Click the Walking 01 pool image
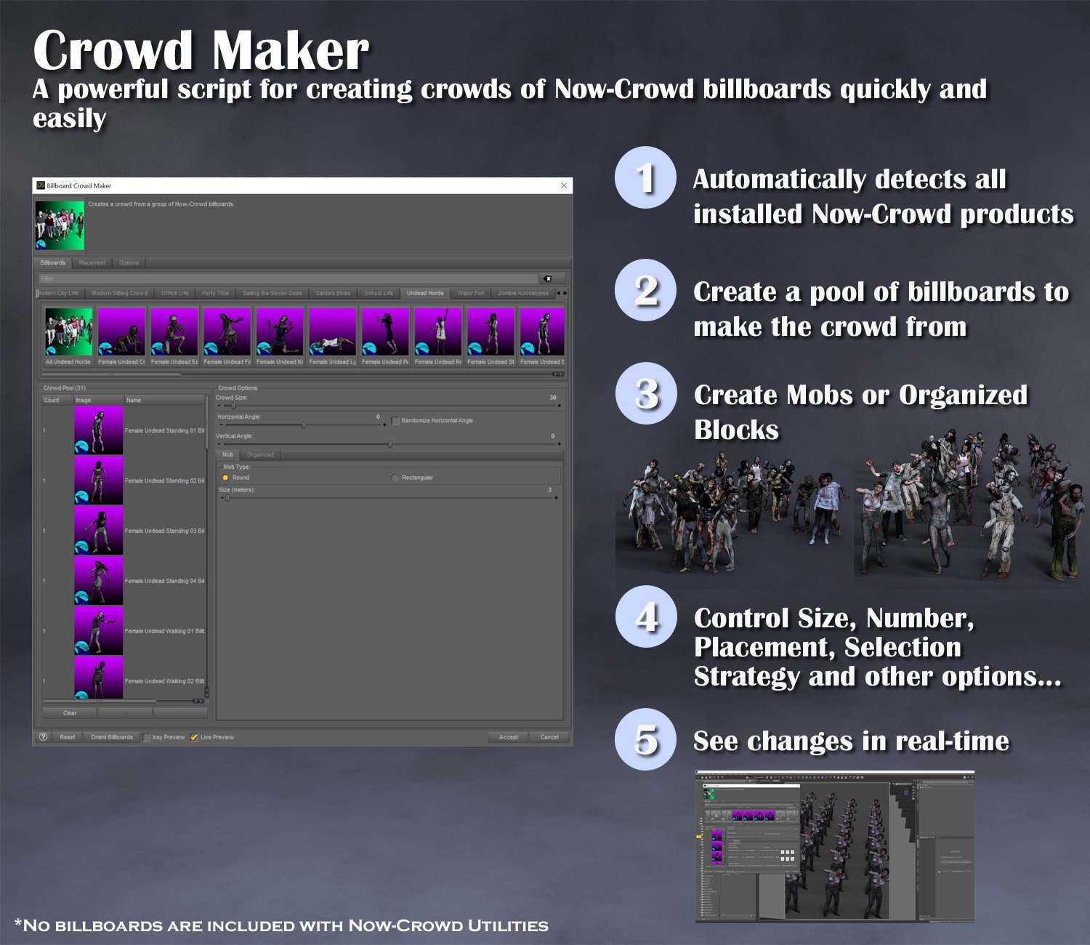 click(x=98, y=631)
